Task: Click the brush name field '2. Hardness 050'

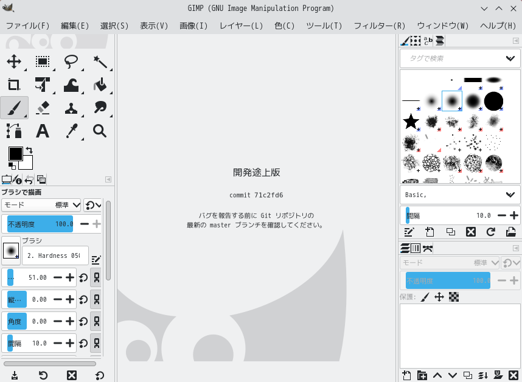Action: coord(55,255)
